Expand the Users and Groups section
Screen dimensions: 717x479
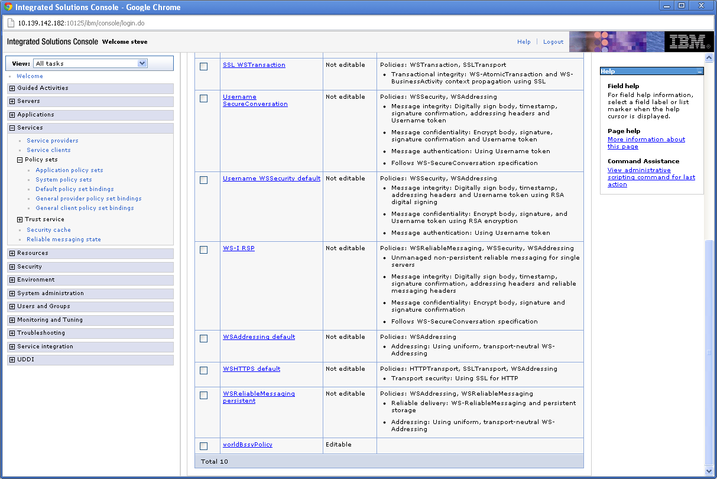point(12,306)
